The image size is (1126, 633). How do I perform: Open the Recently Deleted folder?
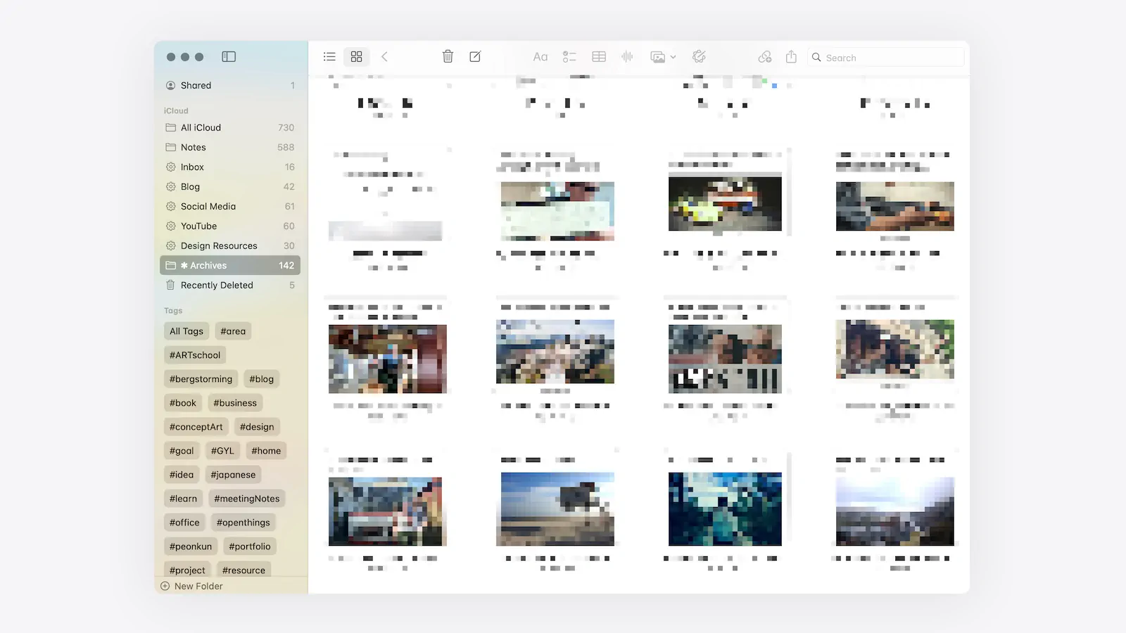point(217,285)
